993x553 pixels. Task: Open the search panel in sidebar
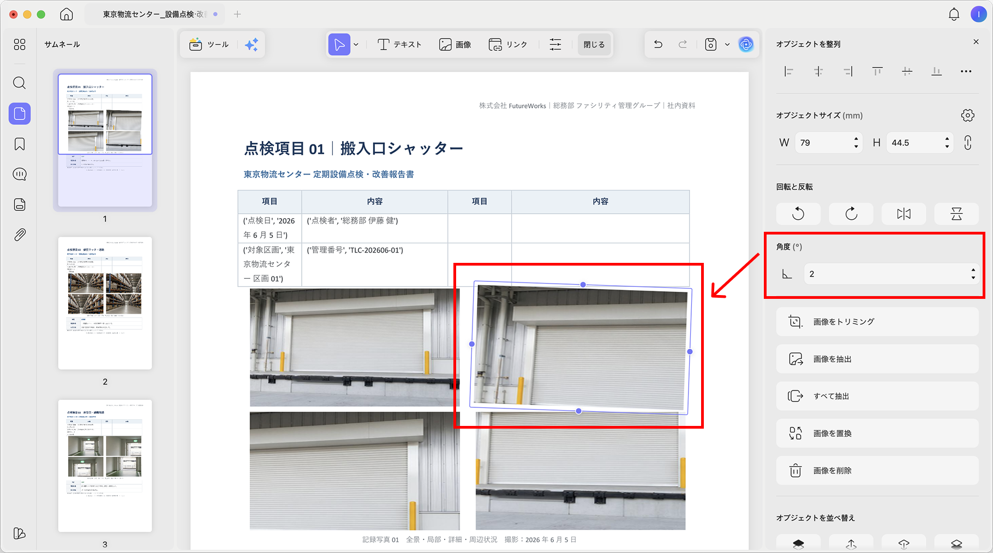(20, 83)
